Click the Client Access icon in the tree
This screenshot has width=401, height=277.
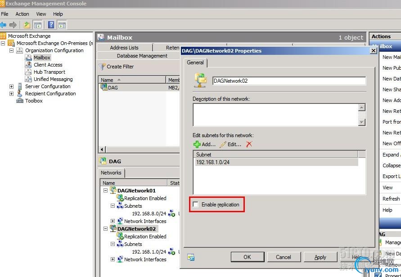click(28, 65)
